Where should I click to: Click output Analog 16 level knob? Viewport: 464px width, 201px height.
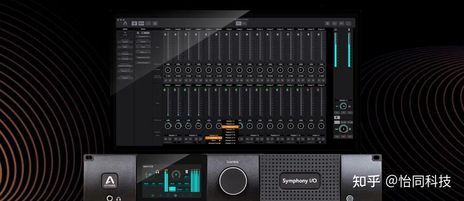pyautogui.click(x=321, y=126)
